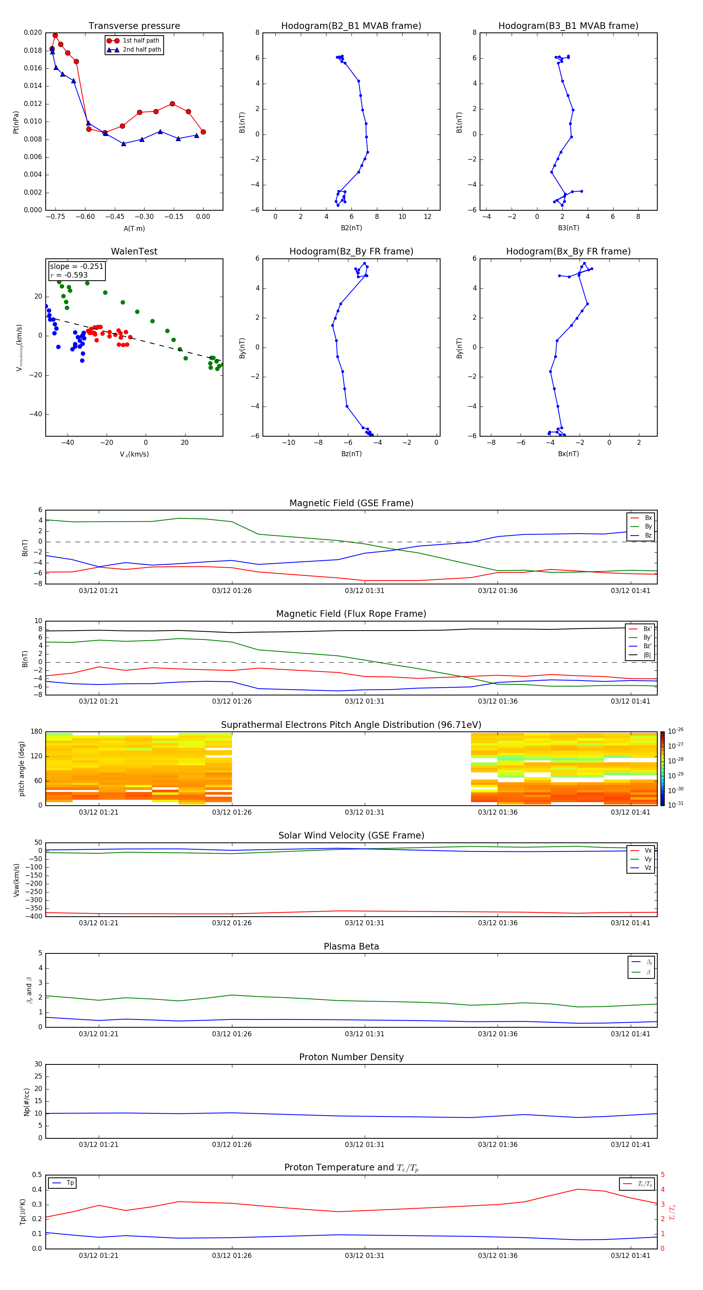Click 'By' in the GSE magnetic field legend
703x1290 pixels.
pos(641,526)
